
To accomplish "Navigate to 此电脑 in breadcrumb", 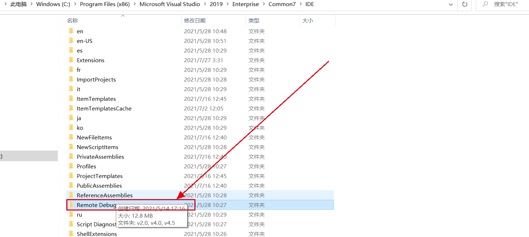I will 19,4.
